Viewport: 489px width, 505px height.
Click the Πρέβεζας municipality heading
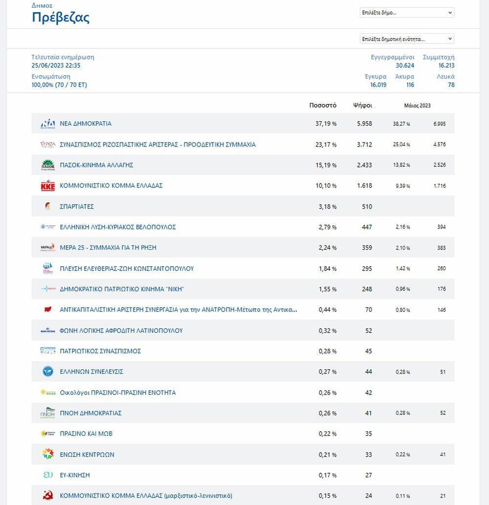pyautogui.click(x=60, y=18)
